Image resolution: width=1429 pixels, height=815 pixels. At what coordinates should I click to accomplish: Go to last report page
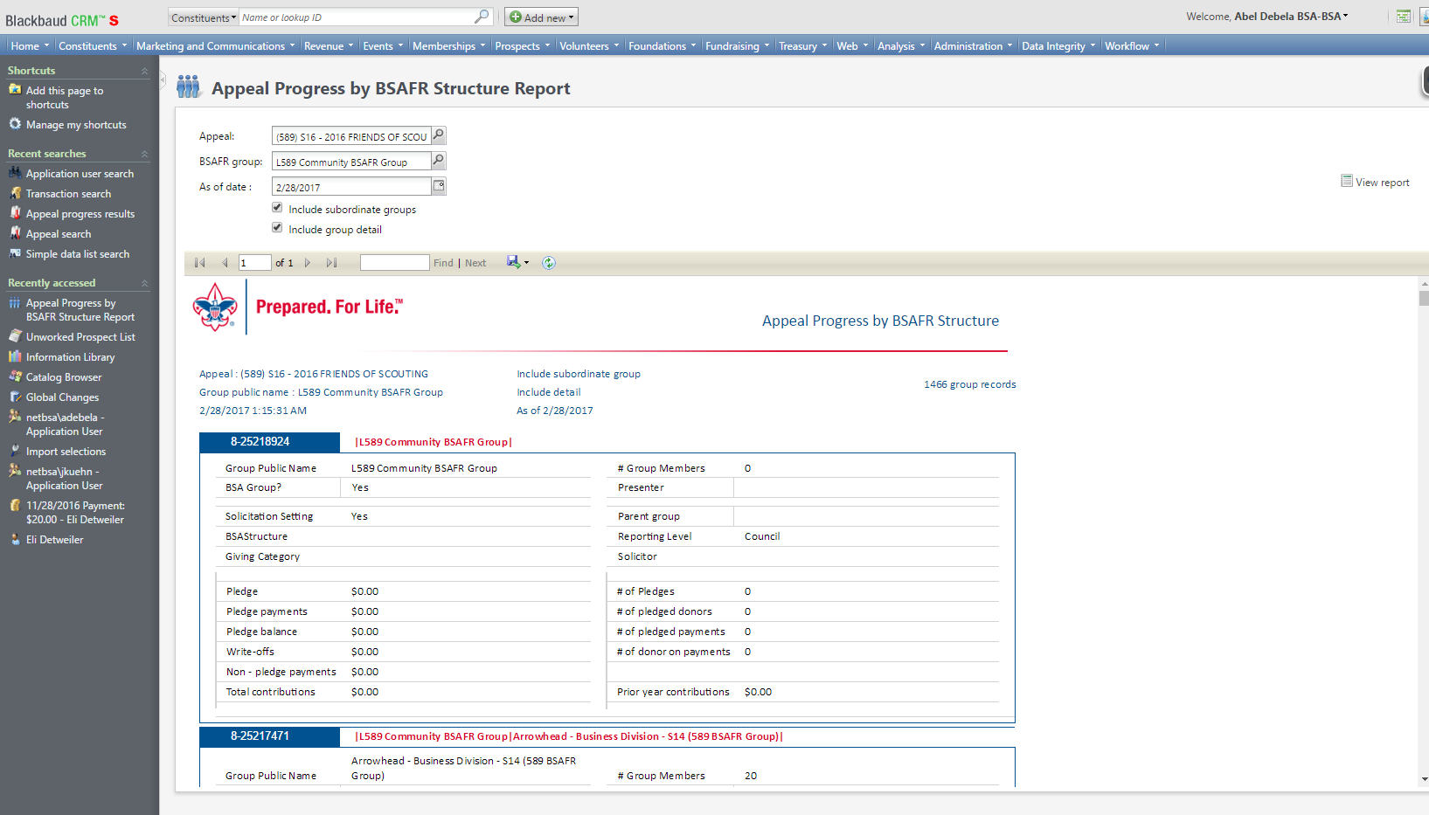click(331, 263)
